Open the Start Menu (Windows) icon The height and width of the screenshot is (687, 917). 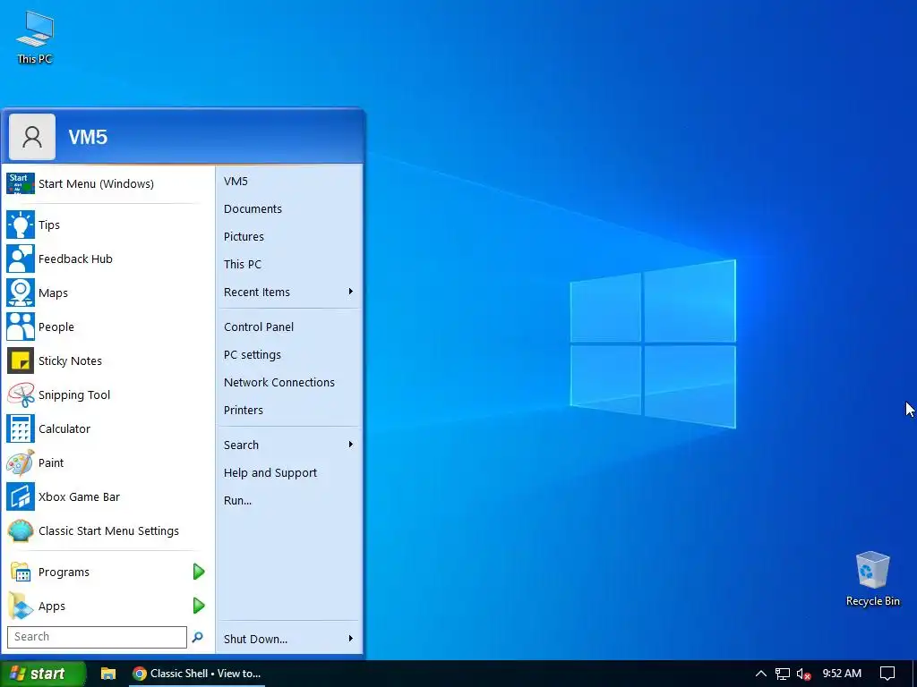tap(21, 183)
